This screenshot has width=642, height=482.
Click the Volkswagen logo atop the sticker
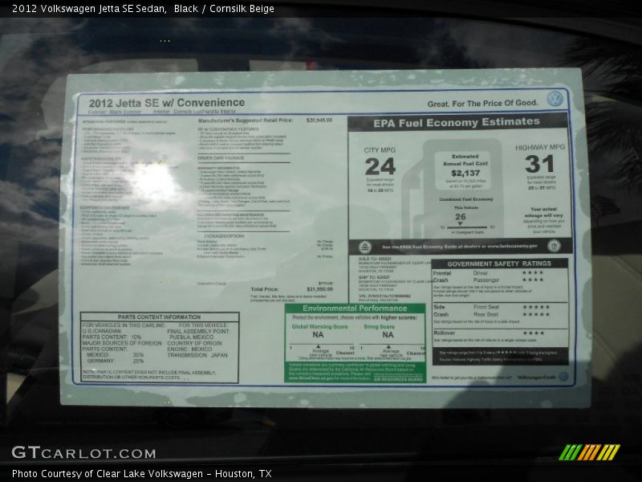click(x=555, y=99)
